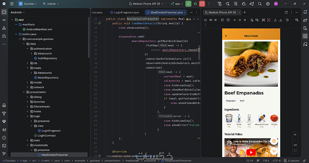
Task: Open the Terminal tool window
Action: 4,146
